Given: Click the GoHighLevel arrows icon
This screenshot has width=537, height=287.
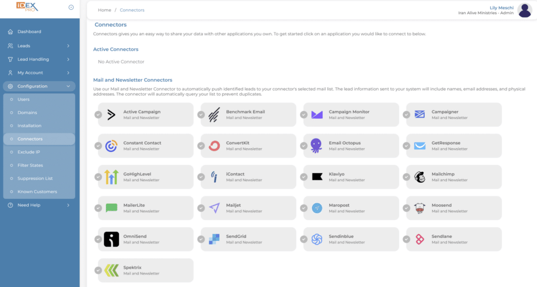Looking at the screenshot, I should [111, 177].
